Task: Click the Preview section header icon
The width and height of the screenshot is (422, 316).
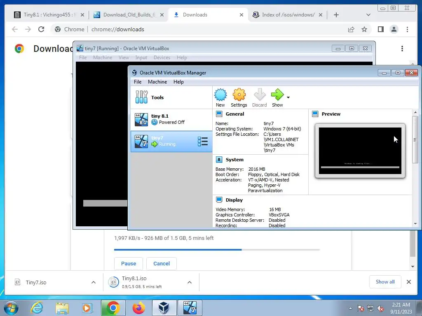Action: [x=315, y=114]
